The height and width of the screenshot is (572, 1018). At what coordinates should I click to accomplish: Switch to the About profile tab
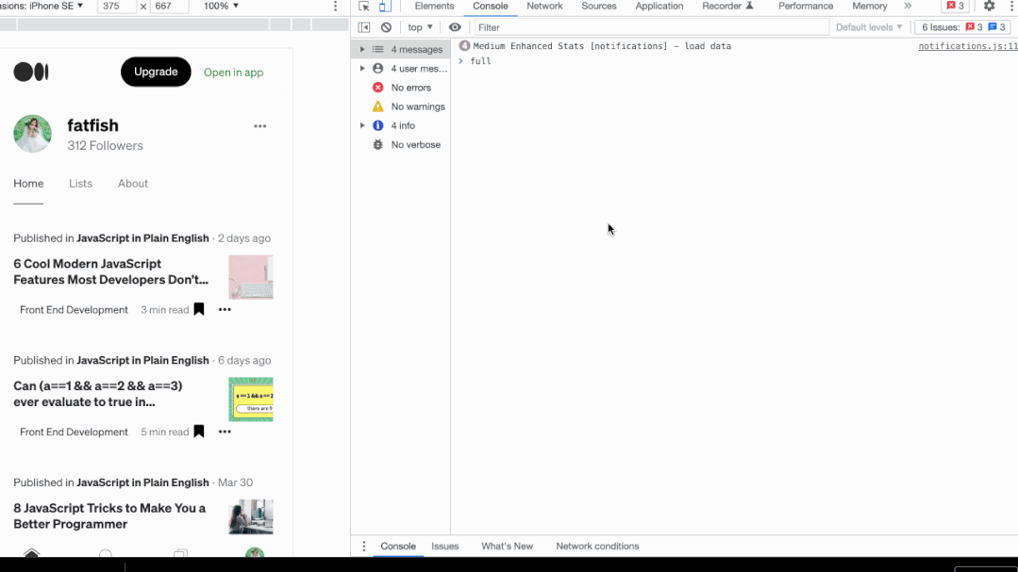tap(133, 184)
